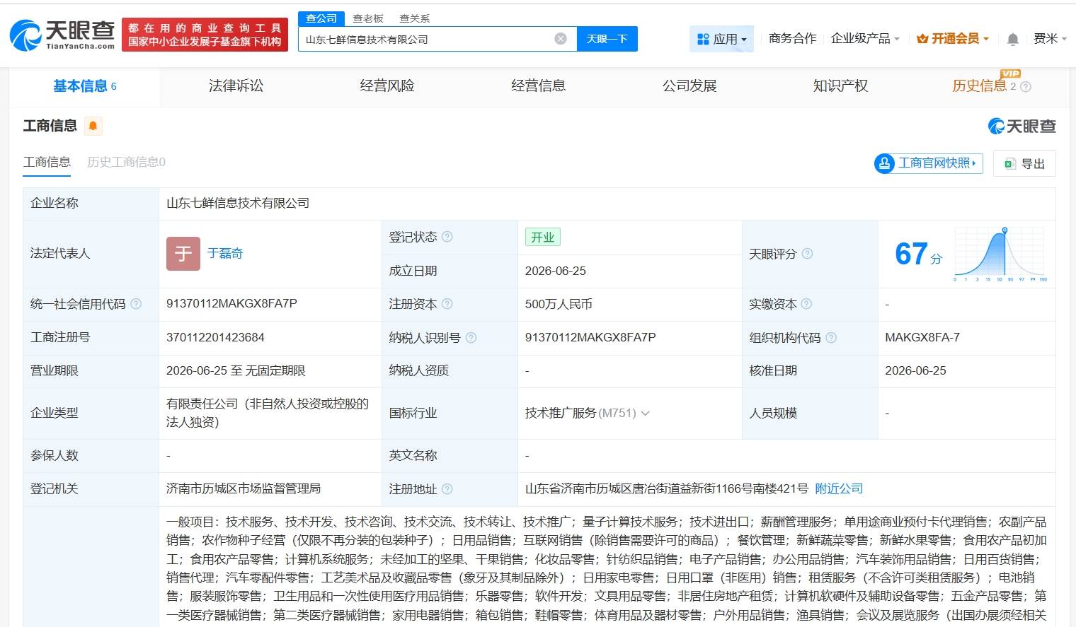Expand the 技术推广服务 industry chevron
This screenshot has width=1076, height=627.
coord(645,414)
